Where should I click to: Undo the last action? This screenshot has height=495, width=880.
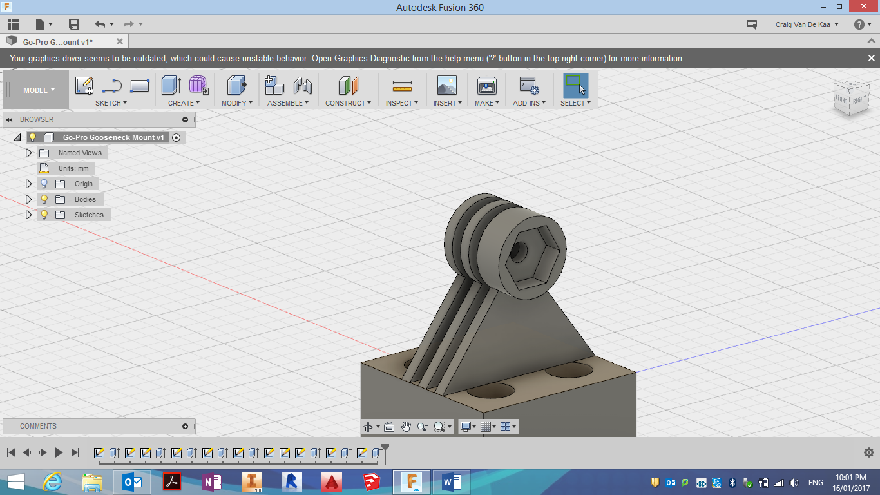click(x=100, y=24)
